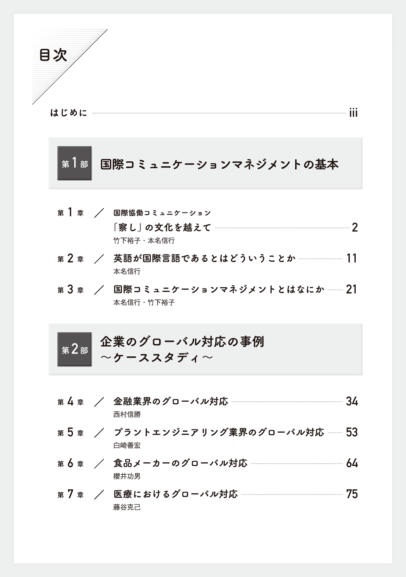Click author names 竹下裕子・本名信行

point(144,240)
